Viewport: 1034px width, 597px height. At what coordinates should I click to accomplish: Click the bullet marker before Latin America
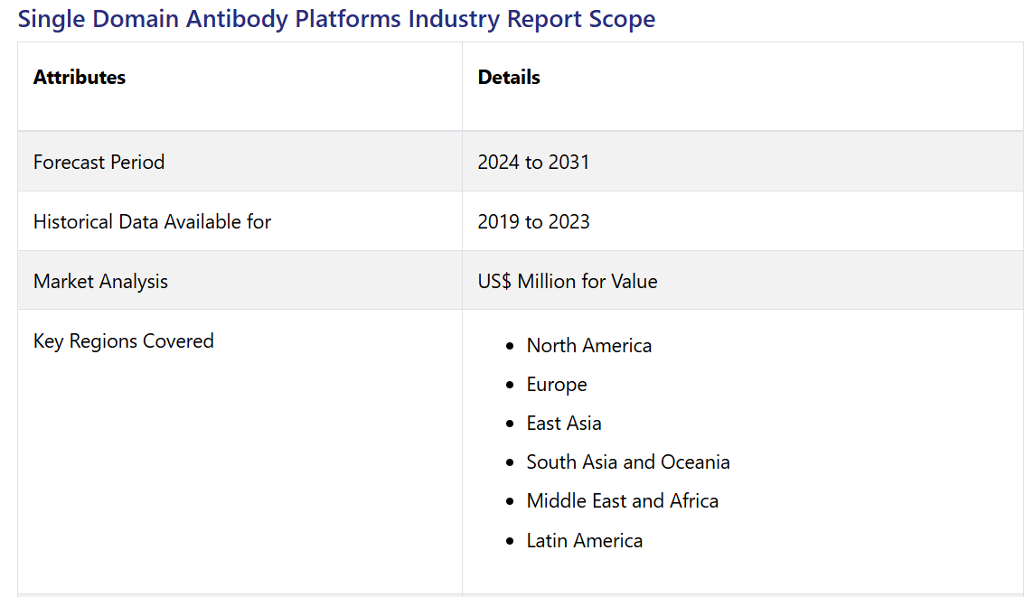point(511,542)
